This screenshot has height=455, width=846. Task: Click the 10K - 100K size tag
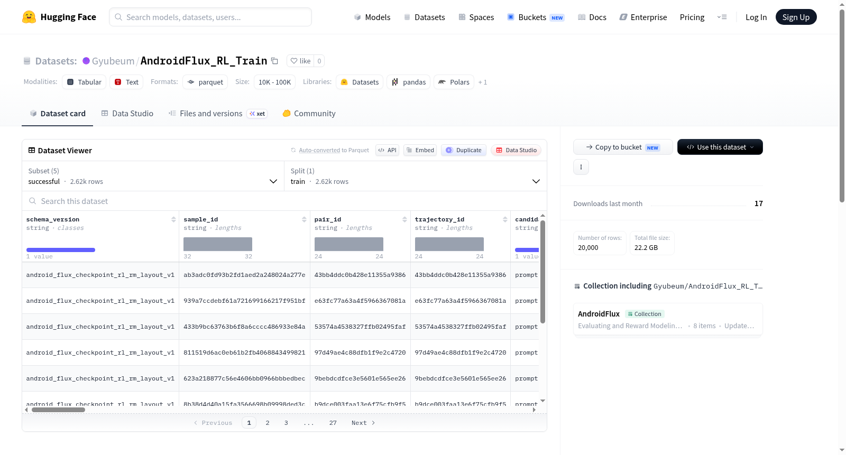(274, 82)
